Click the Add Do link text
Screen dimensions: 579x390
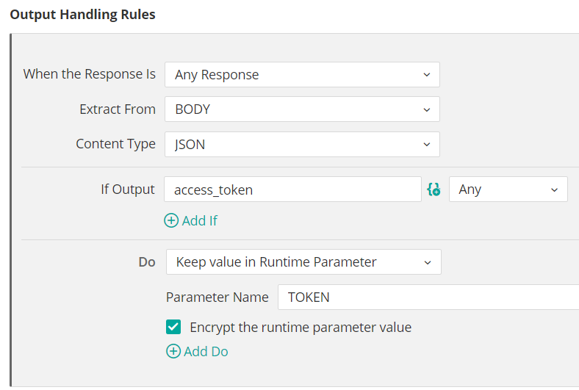(x=206, y=351)
